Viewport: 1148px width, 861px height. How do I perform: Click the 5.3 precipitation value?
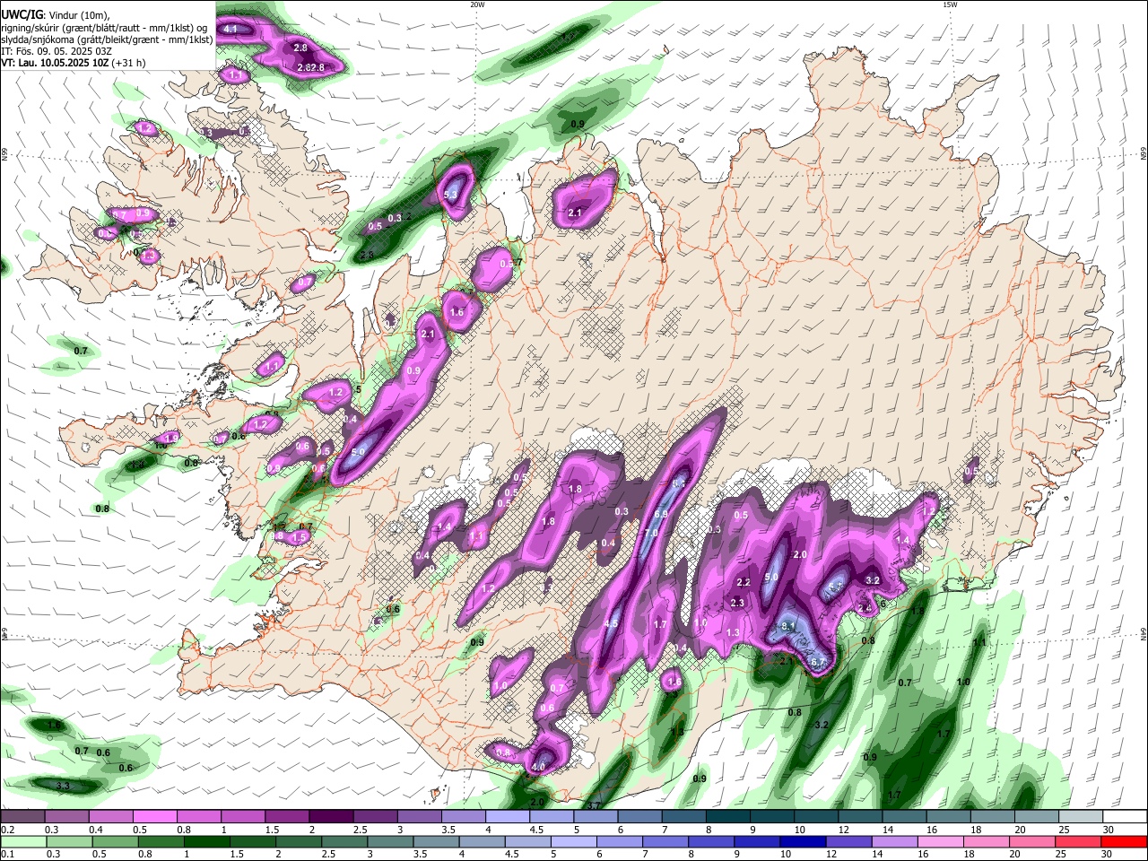pyautogui.click(x=451, y=195)
